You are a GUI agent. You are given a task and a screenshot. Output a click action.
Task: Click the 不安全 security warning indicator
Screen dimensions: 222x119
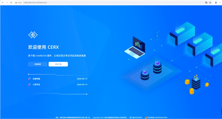(x=18, y=3)
